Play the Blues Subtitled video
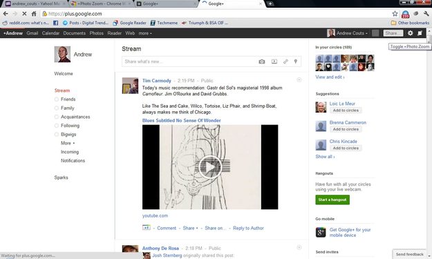This screenshot has width=432, height=259. (x=210, y=167)
